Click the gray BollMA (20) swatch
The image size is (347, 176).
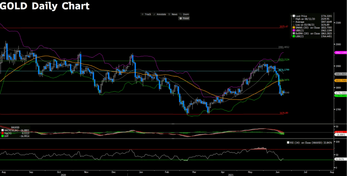pos(294,33)
